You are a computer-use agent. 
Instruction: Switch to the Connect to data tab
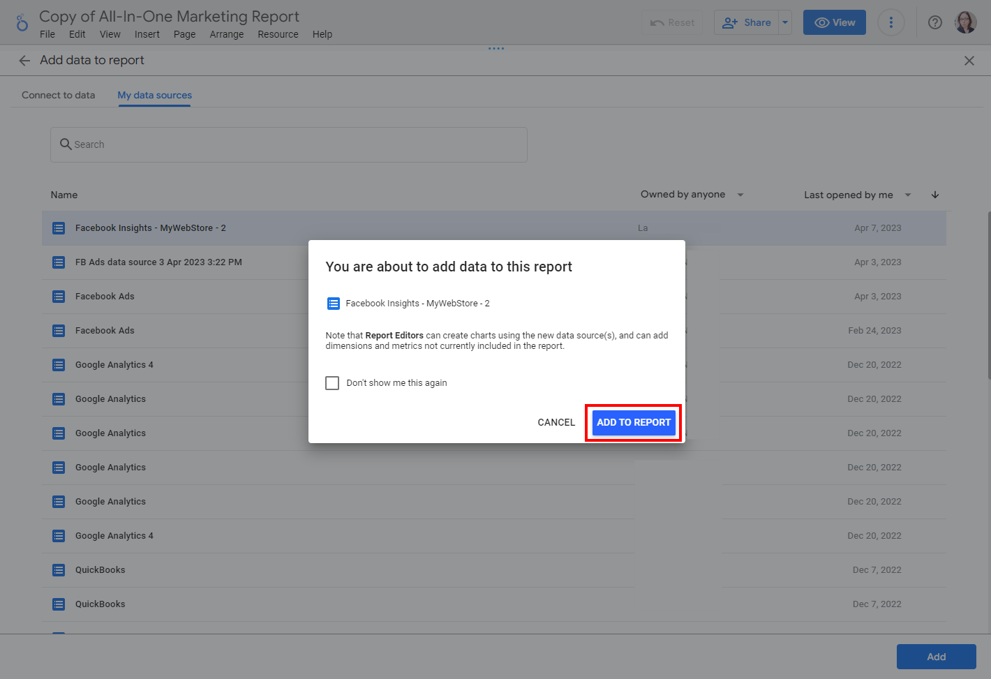[58, 95]
